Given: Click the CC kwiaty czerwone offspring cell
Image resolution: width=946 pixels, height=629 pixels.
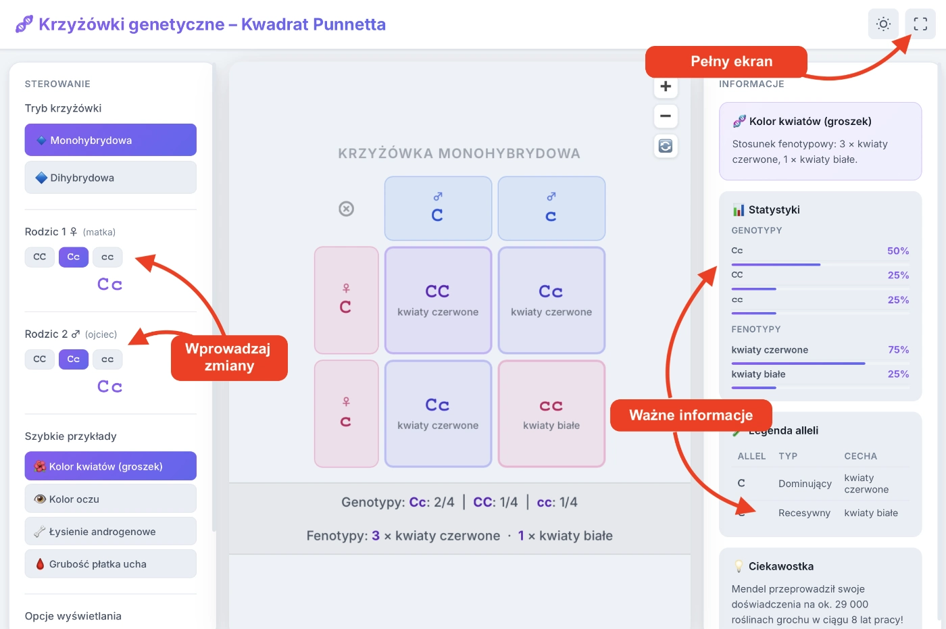Looking at the screenshot, I should point(438,300).
